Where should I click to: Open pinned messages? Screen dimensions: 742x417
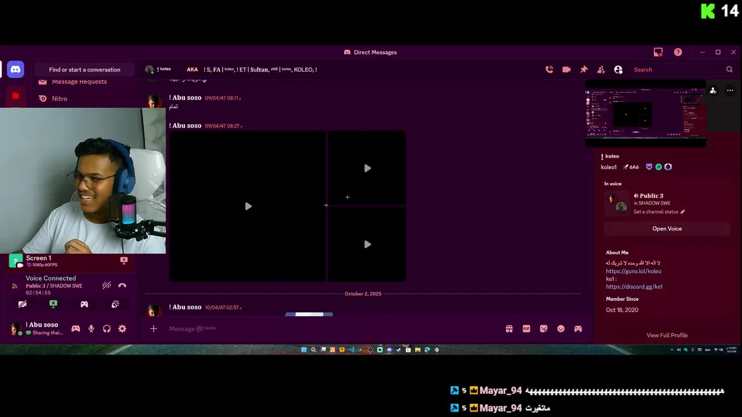[584, 69]
